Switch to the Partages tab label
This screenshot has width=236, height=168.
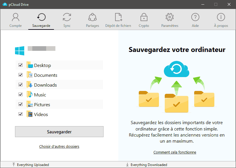(x=92, y=26)
